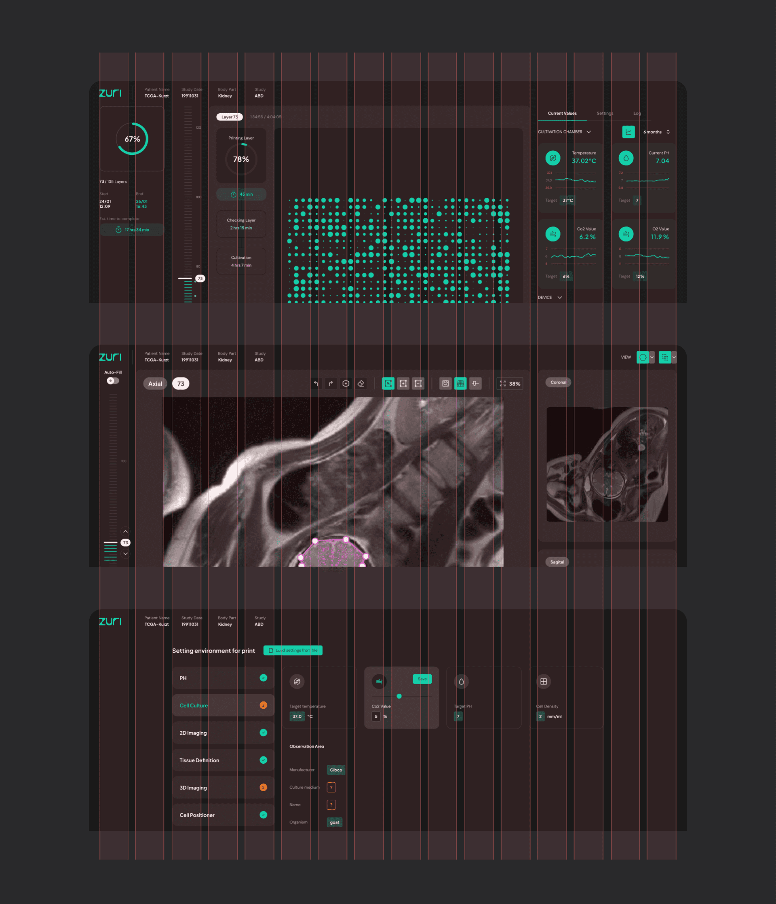776x904 pixels.
Task: Click the redo arrow icon
Action: click(331, 384)
